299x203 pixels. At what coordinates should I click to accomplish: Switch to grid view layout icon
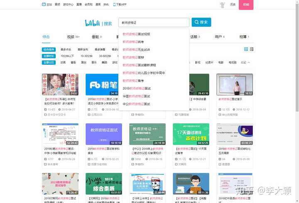246,49
